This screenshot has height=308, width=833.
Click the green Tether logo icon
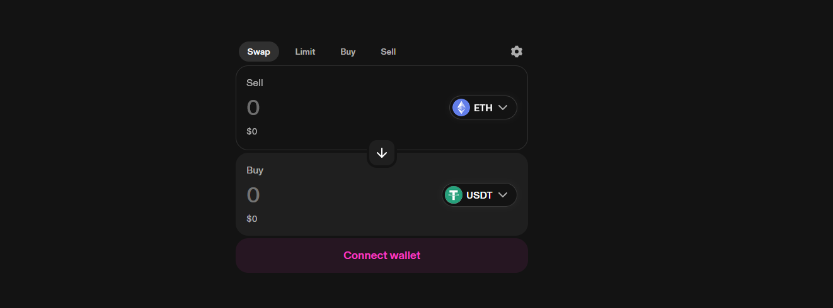[454, 195]
